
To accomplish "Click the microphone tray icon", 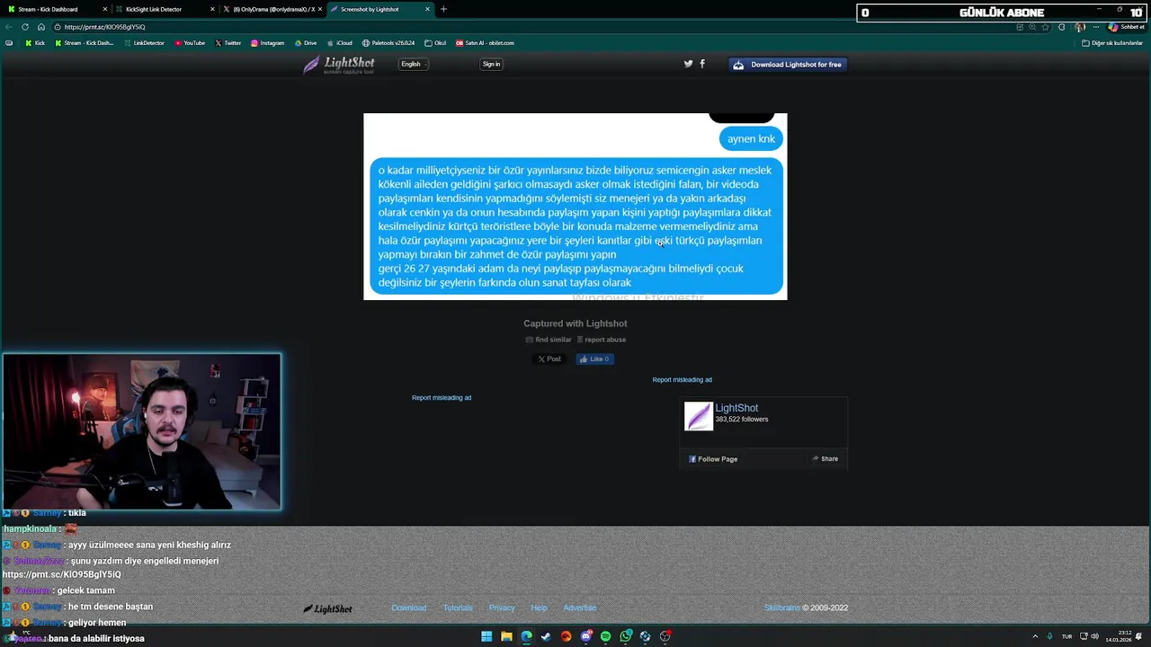I will point(1049,636).
